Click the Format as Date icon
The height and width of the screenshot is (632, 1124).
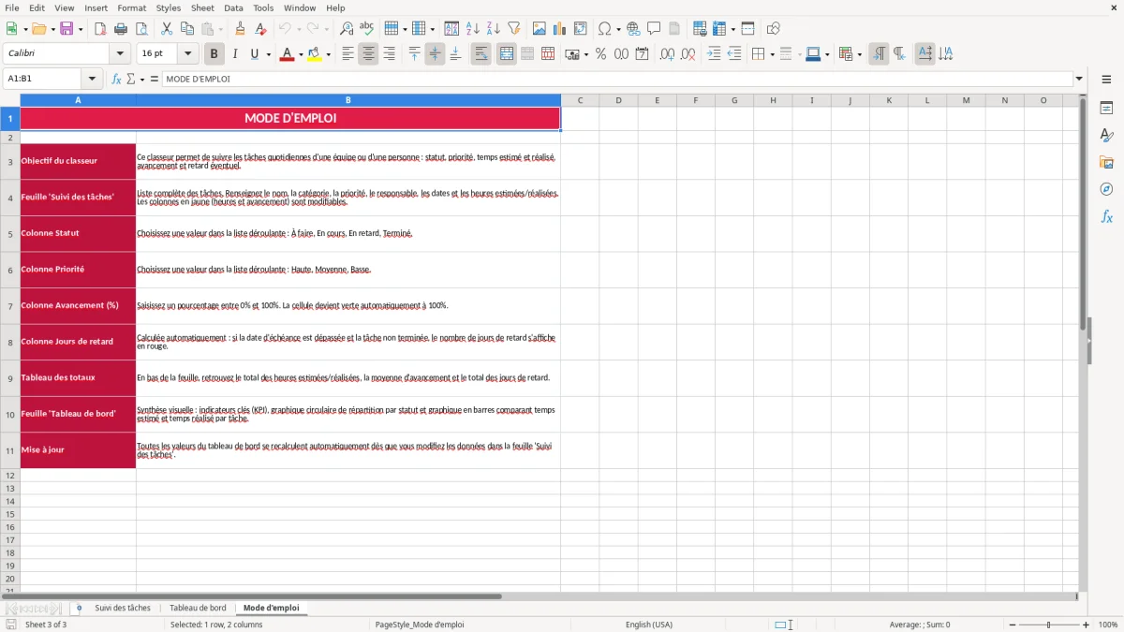(642, 54)
